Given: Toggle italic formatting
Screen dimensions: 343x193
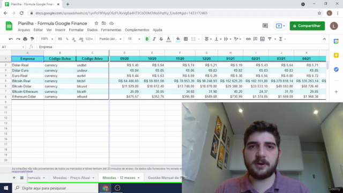Looking at the screenshot, I should click(x=154, y=39).
